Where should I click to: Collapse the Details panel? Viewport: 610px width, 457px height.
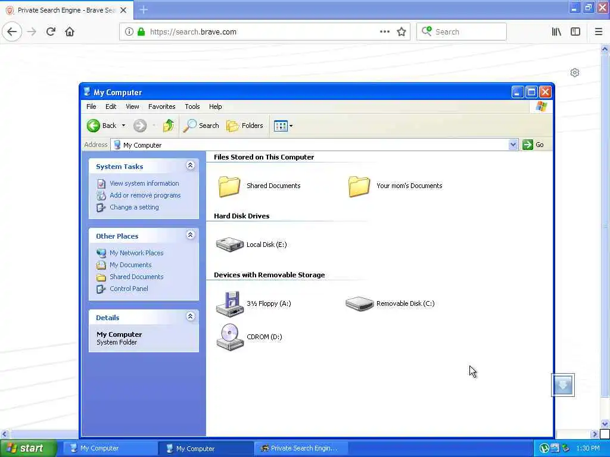(x=190, y=317)
